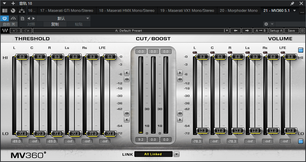Screen dimensions: 306x162
Task: Click the bottom single right-arrow button by Volume
Action: pyautogui.click(x=180, y=119)
